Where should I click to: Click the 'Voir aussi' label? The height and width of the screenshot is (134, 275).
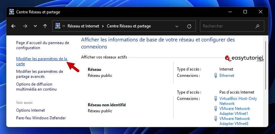[24, 103]
